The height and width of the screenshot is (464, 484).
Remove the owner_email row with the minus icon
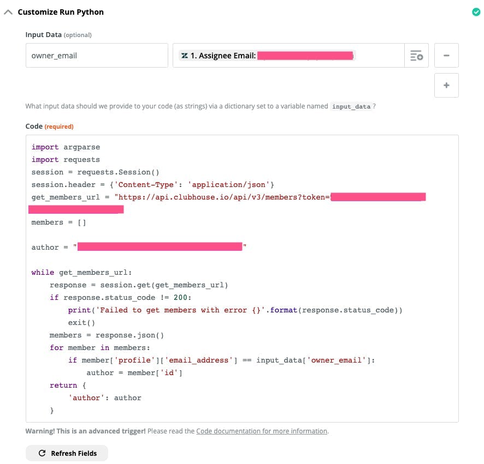tap(446, 55)
